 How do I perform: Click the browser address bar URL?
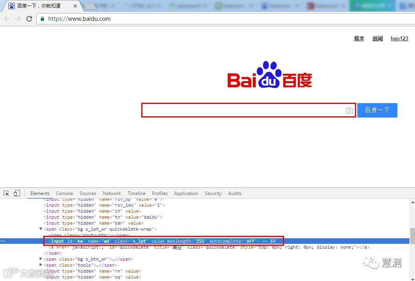[79, 19]
